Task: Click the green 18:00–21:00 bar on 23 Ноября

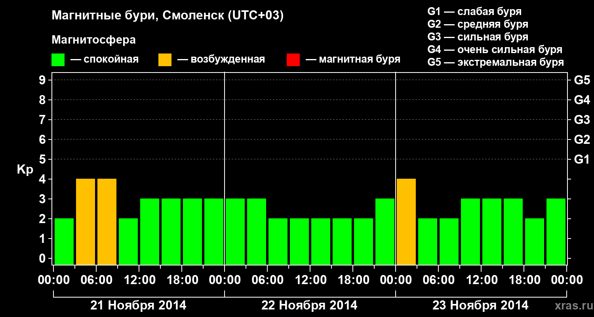Action: coord(535,241)
